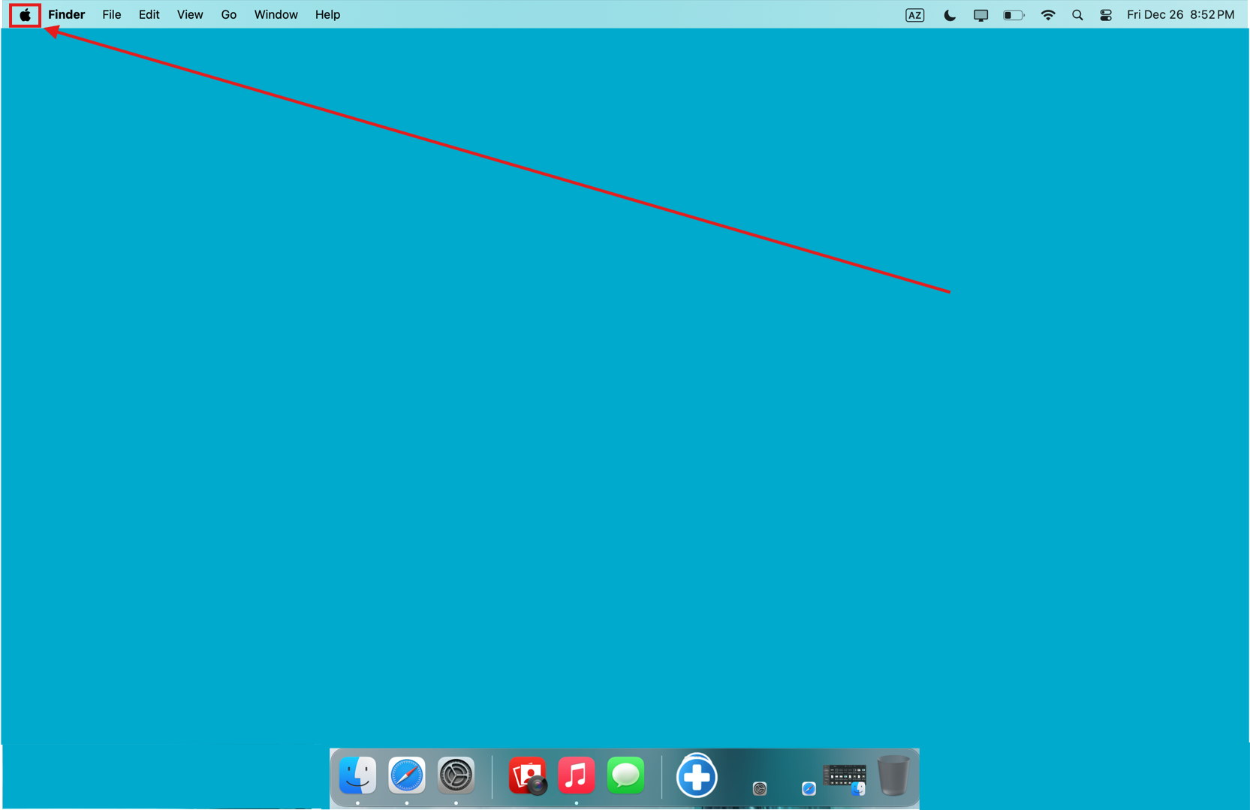1250x810 pixels.
Task: Open the File menu
Action: tap(111, 15)
